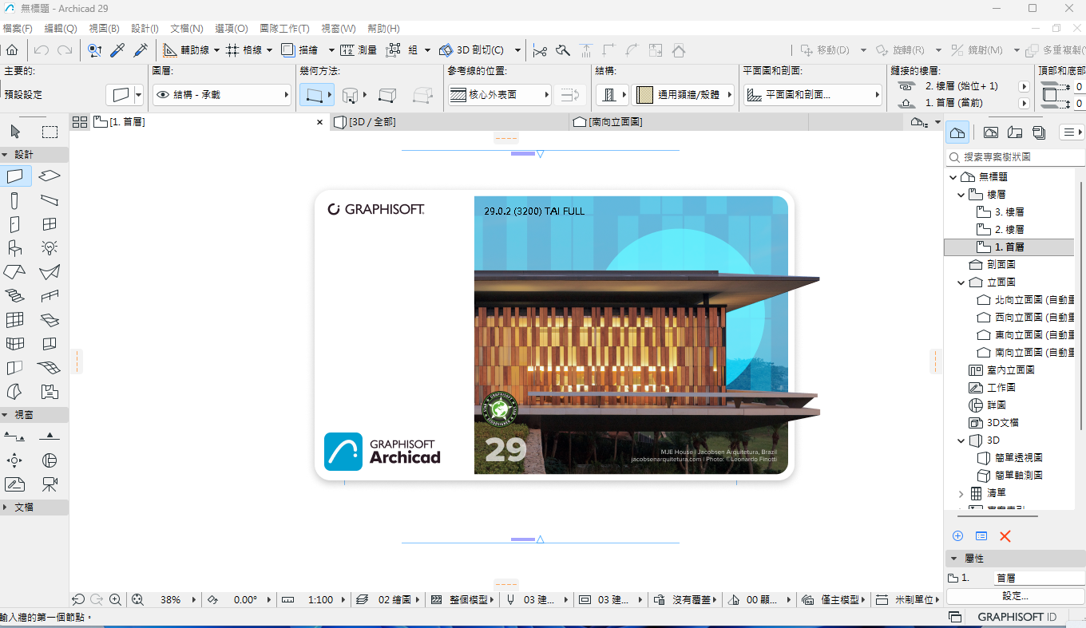Click the Measure tool icon
This screenshot has height=628, width=1086.
click(359, 50)
